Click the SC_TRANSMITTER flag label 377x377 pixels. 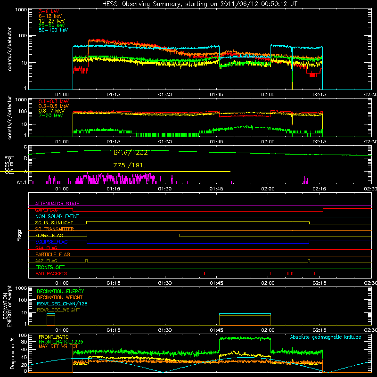(x=55, y=229)
